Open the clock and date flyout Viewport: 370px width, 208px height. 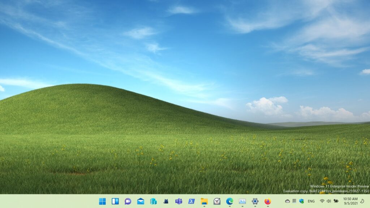pos(350,201)
